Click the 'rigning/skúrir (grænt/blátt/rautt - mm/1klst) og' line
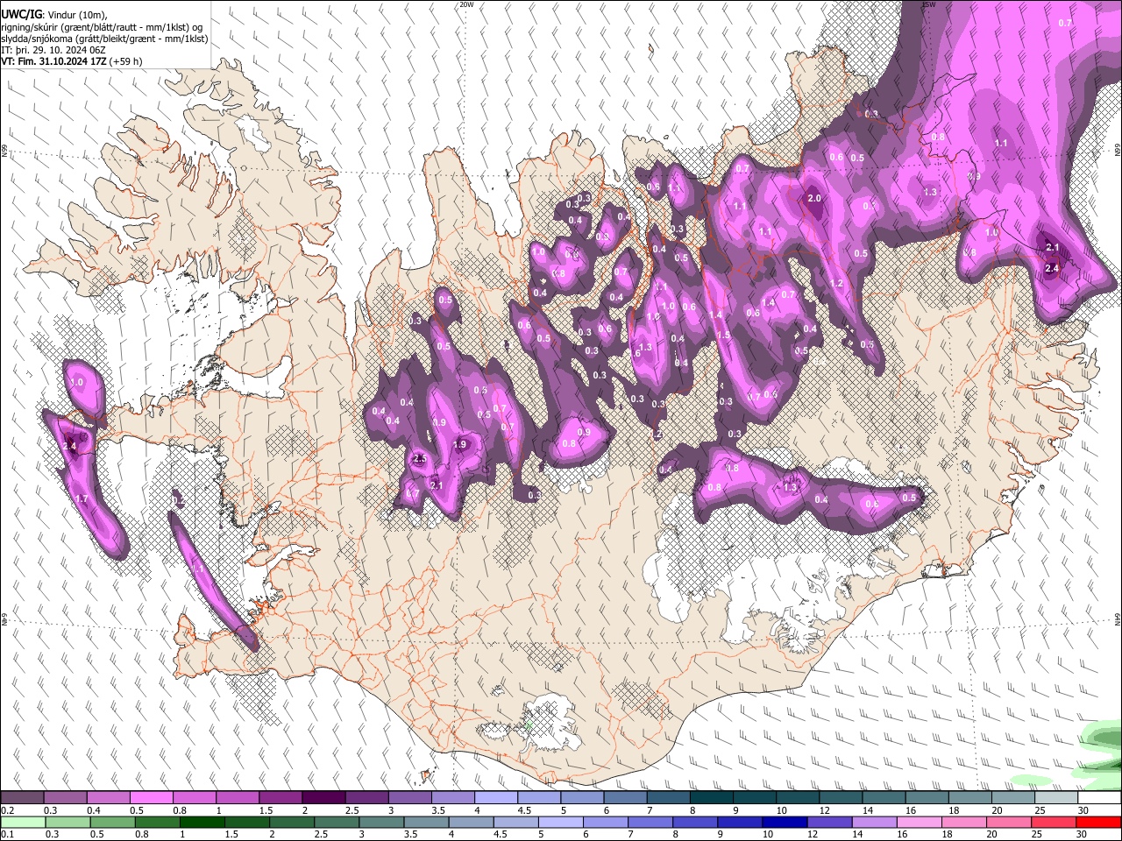The width and height of the screenshot is (1122, 841). (x=102, y=27)
